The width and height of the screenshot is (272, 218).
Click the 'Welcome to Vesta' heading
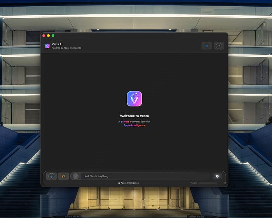(x=134, y=116)
